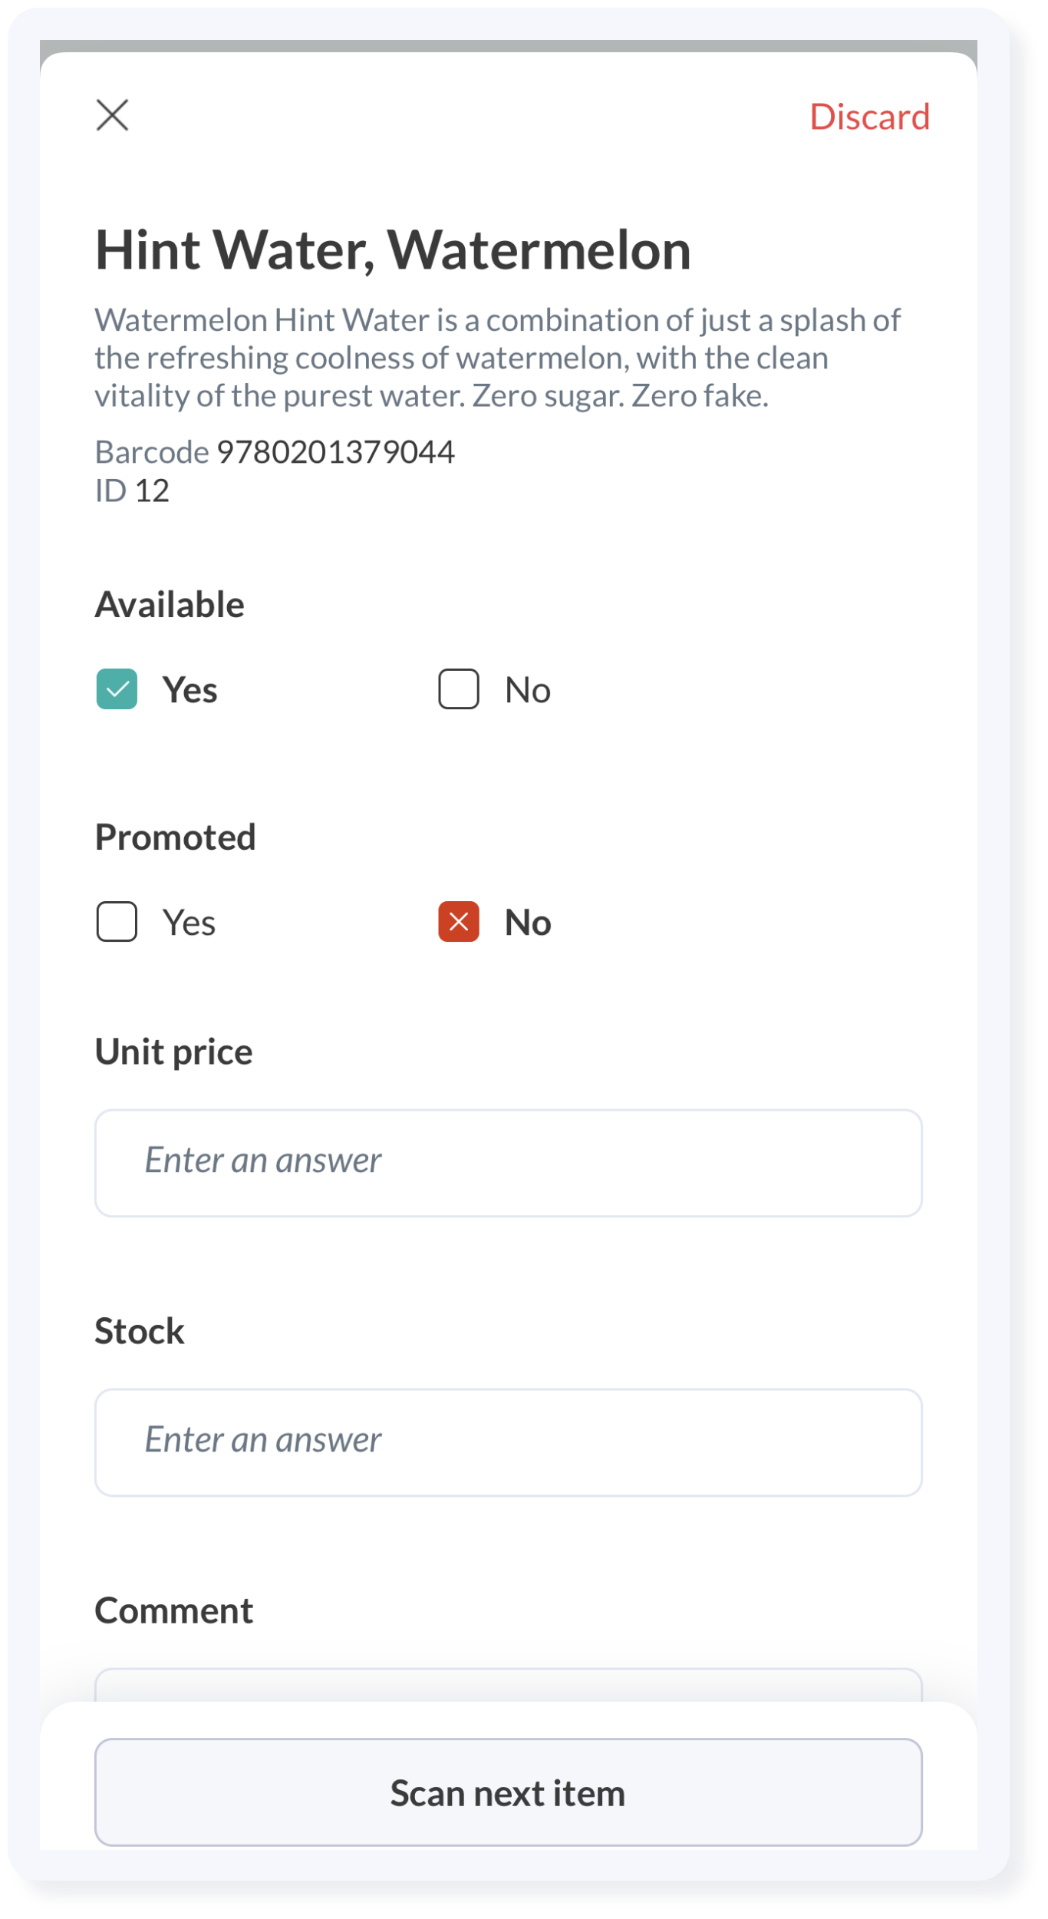Set Promoted to Yes
This screenshot has height=1919, width=1048.
pyautogui.click(x=117, y=921)
